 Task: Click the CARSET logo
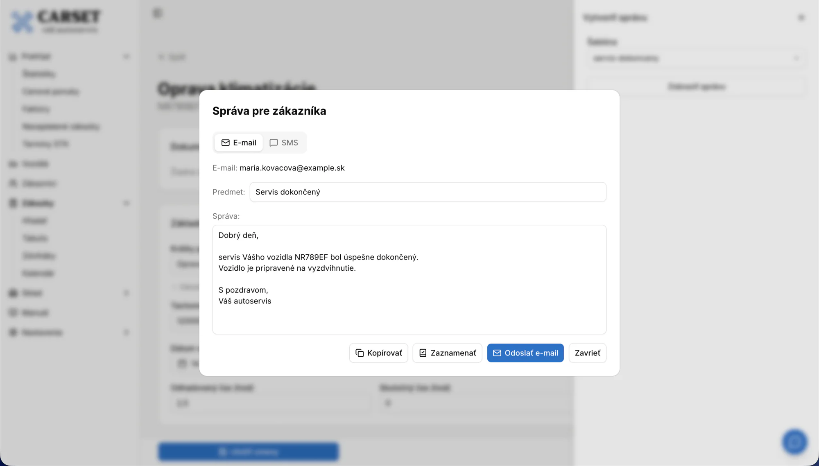click(55, 21)
